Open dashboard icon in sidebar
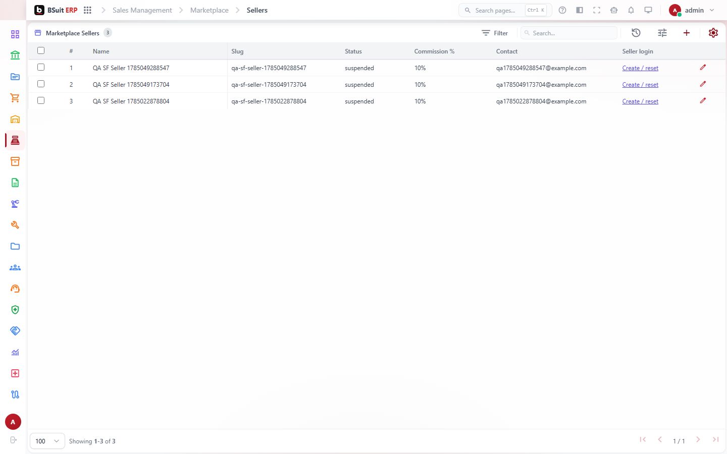Screen dimensions: 727x454 [x=15, y=34]
